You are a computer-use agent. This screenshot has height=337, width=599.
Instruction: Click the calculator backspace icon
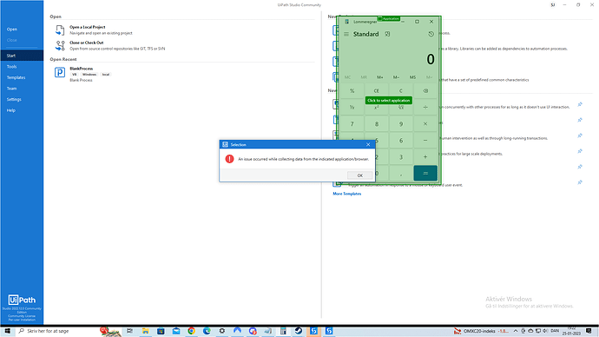pos(425,91)
